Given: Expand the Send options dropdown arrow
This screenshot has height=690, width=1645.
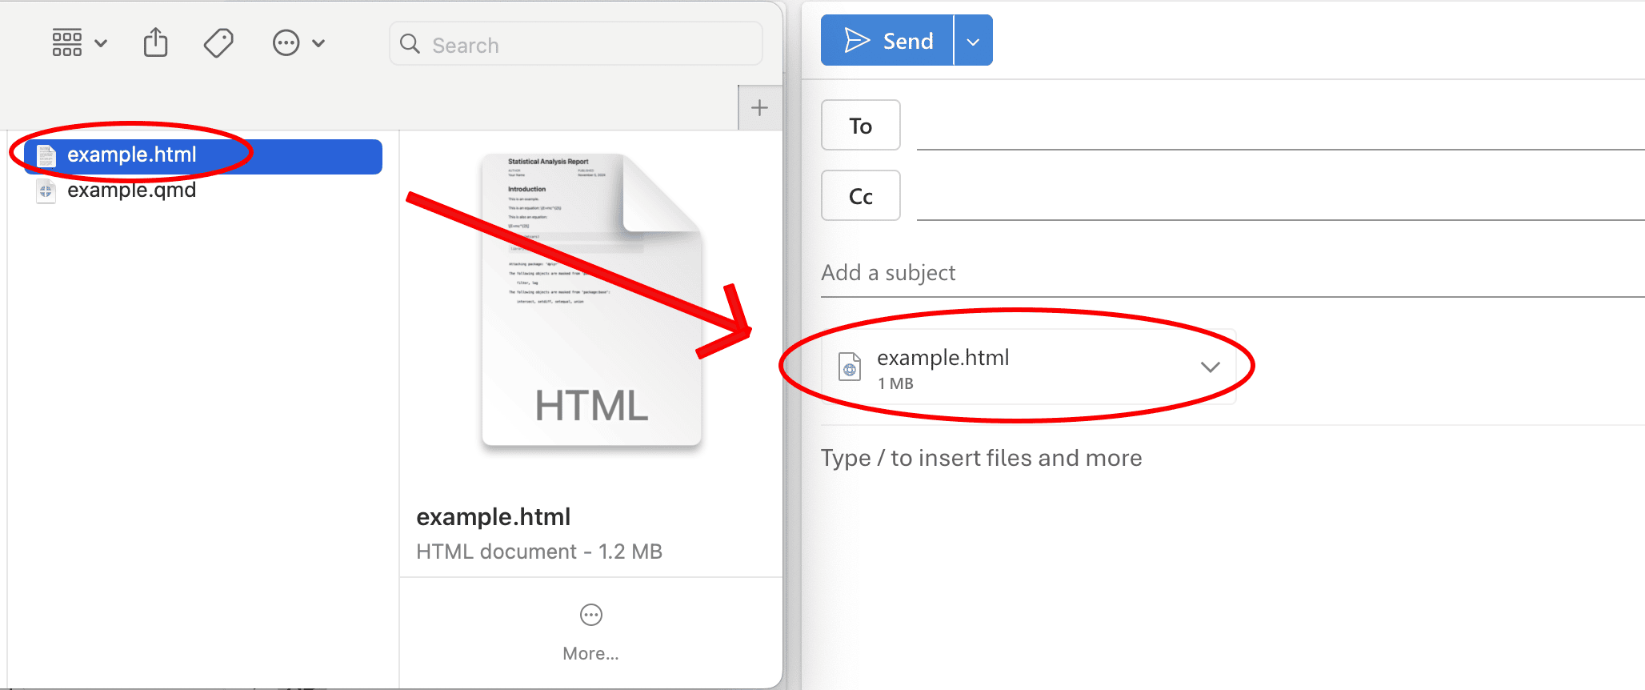Looking at the screenshot, I should pos(973,42).
